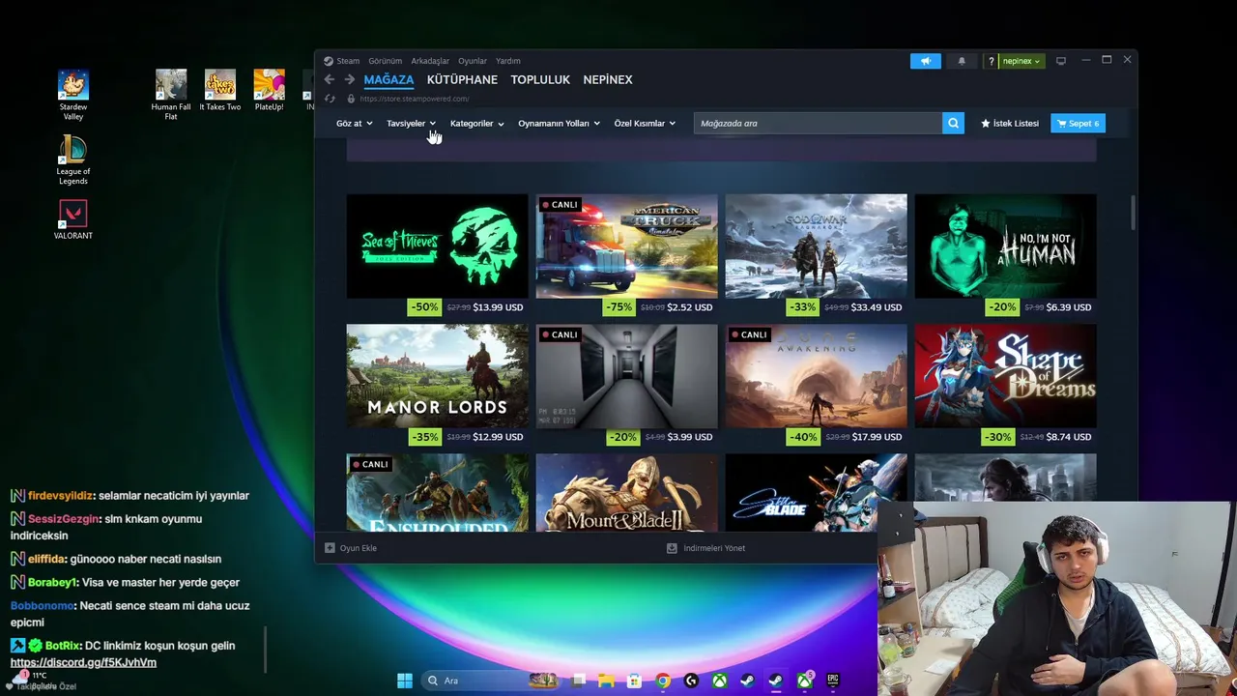Screen dimensions: 1237x696
Task: Expand the Göz at dropdown
Action: (x=354, y=124)
